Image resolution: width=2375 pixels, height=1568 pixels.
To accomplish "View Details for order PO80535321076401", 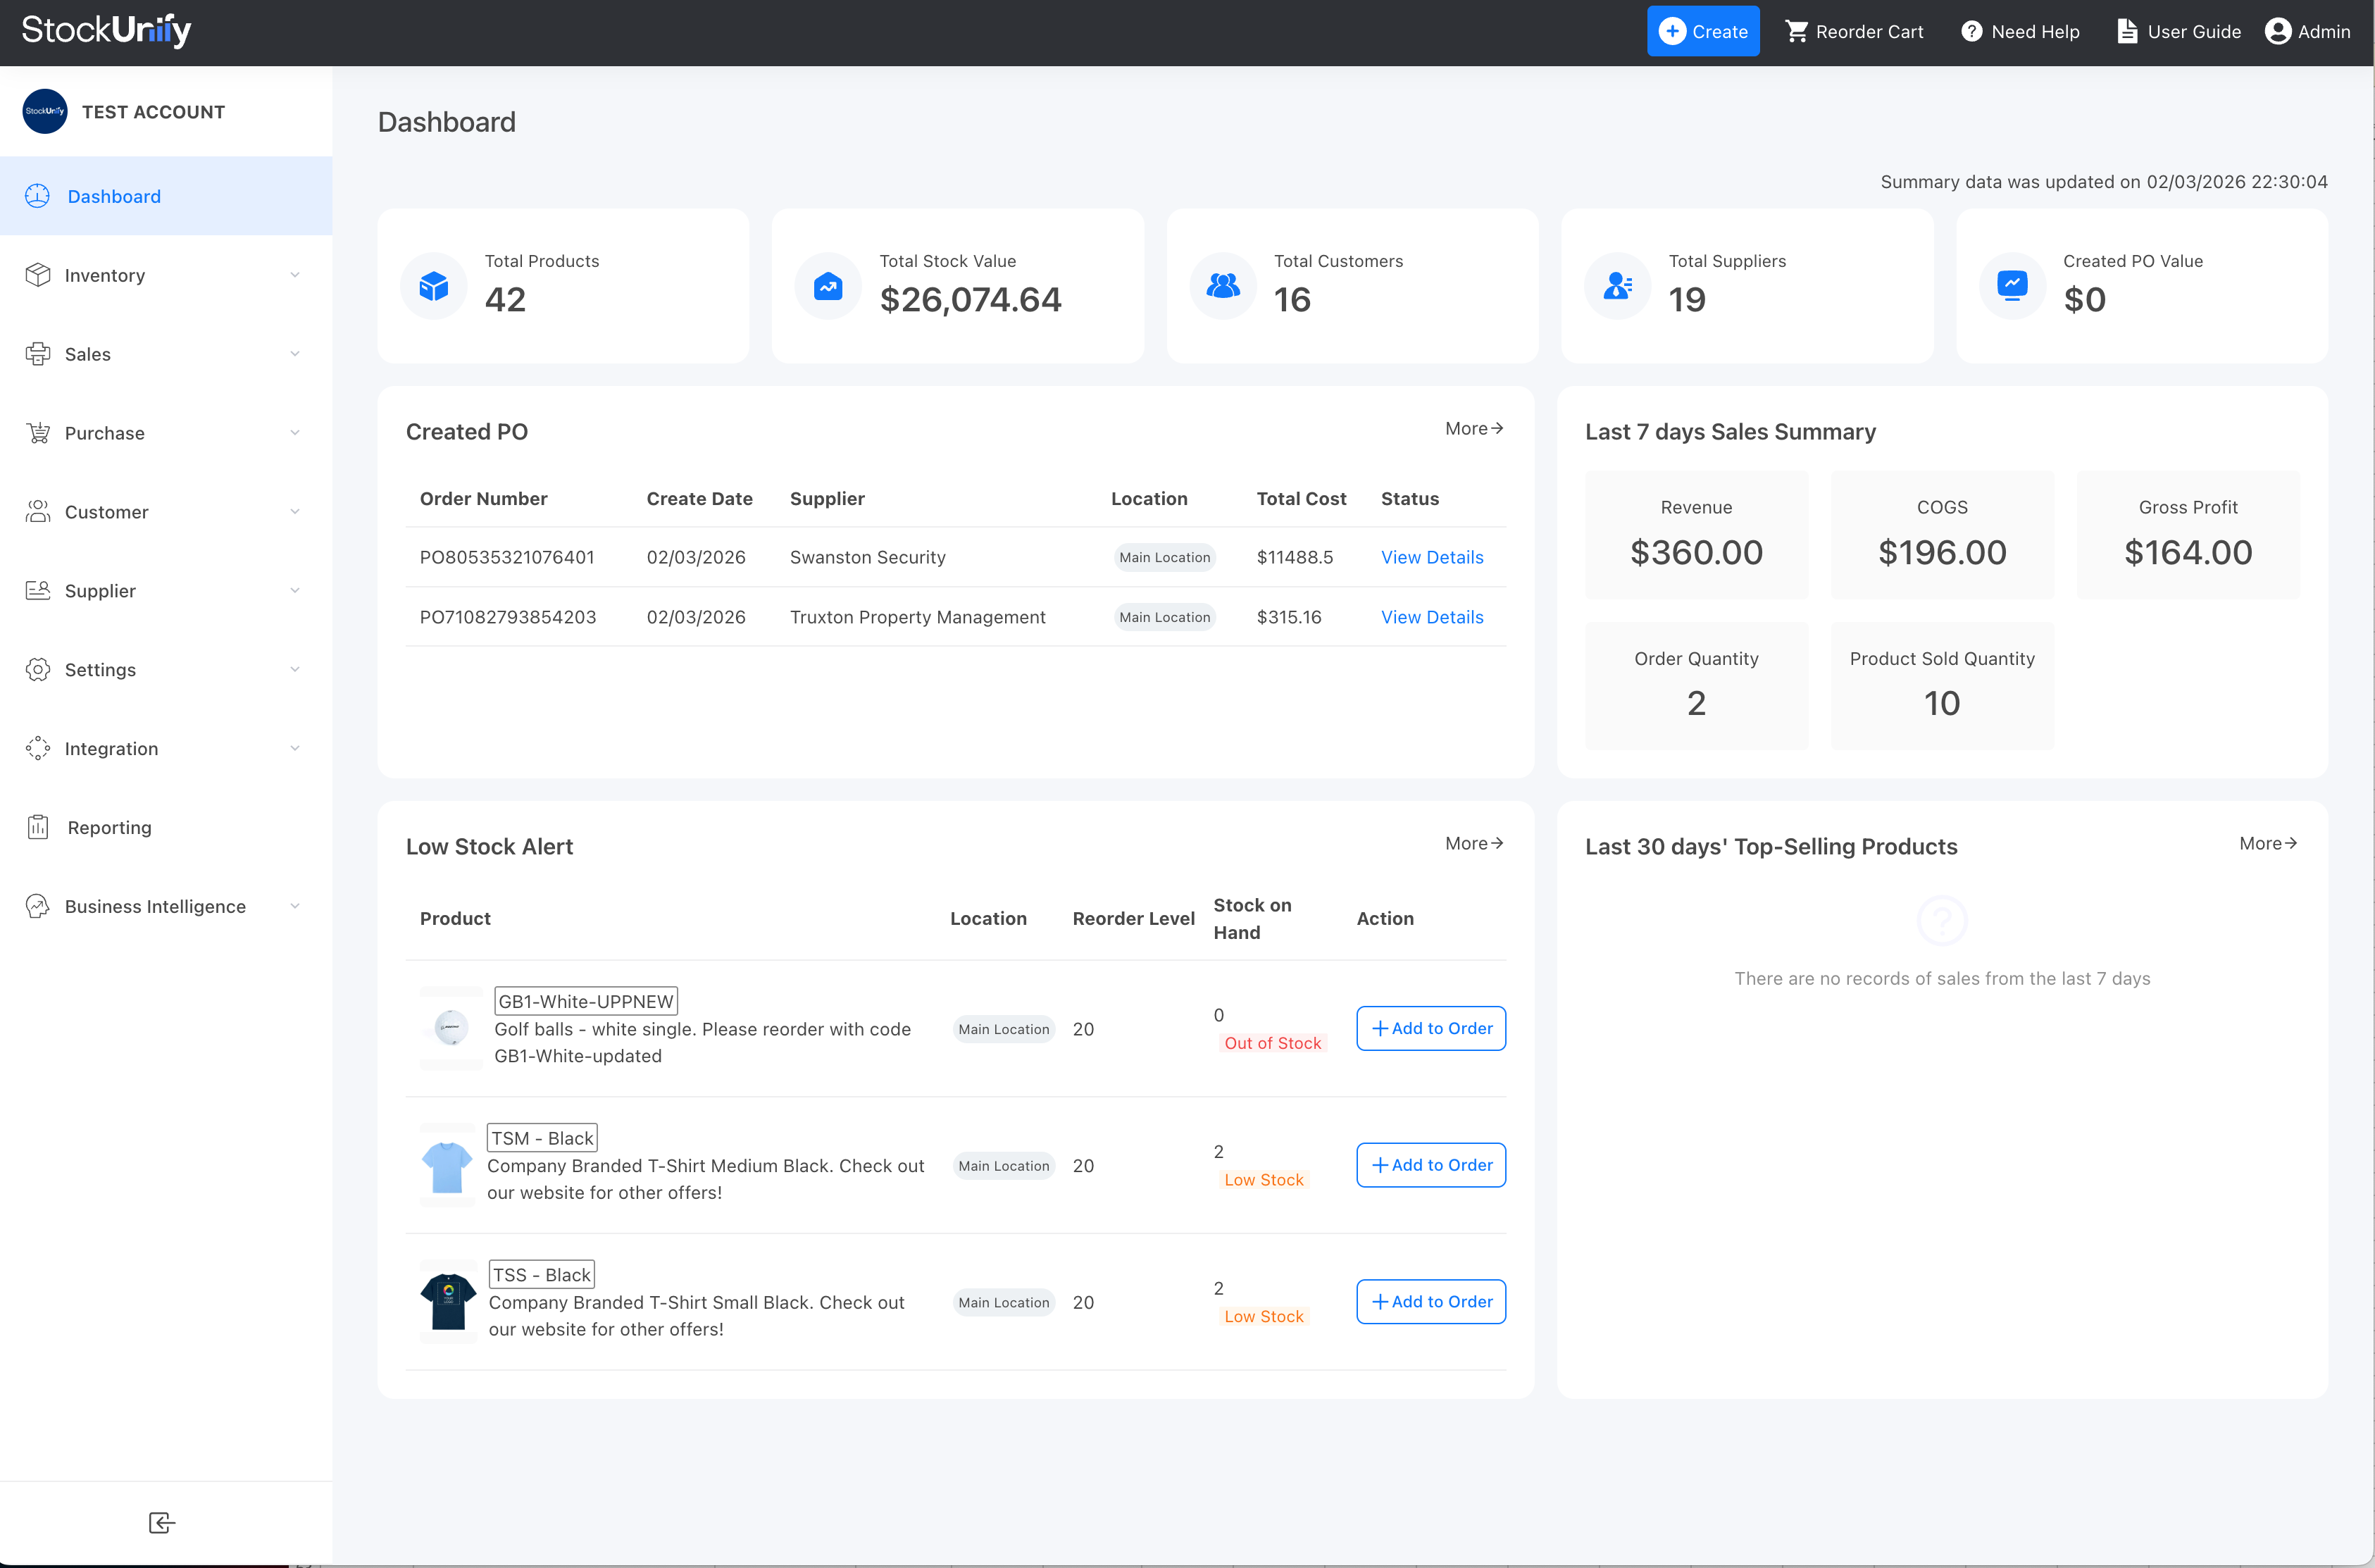I will (1431, 557).
